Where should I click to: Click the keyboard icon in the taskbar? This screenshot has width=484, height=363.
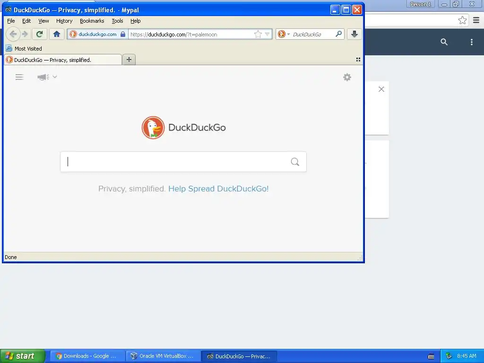tap(431, 356)
